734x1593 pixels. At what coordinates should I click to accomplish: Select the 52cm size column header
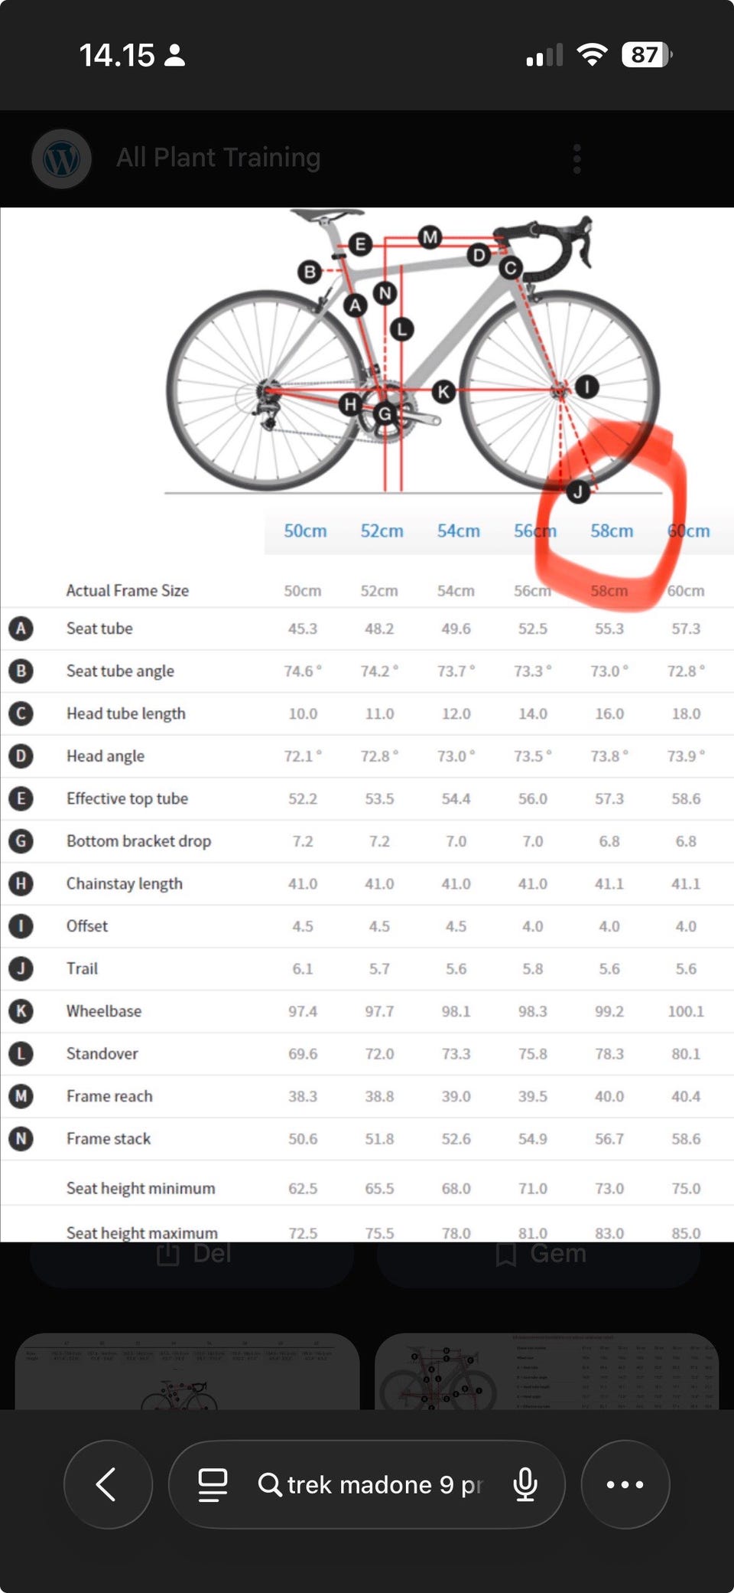click(382, 530)
